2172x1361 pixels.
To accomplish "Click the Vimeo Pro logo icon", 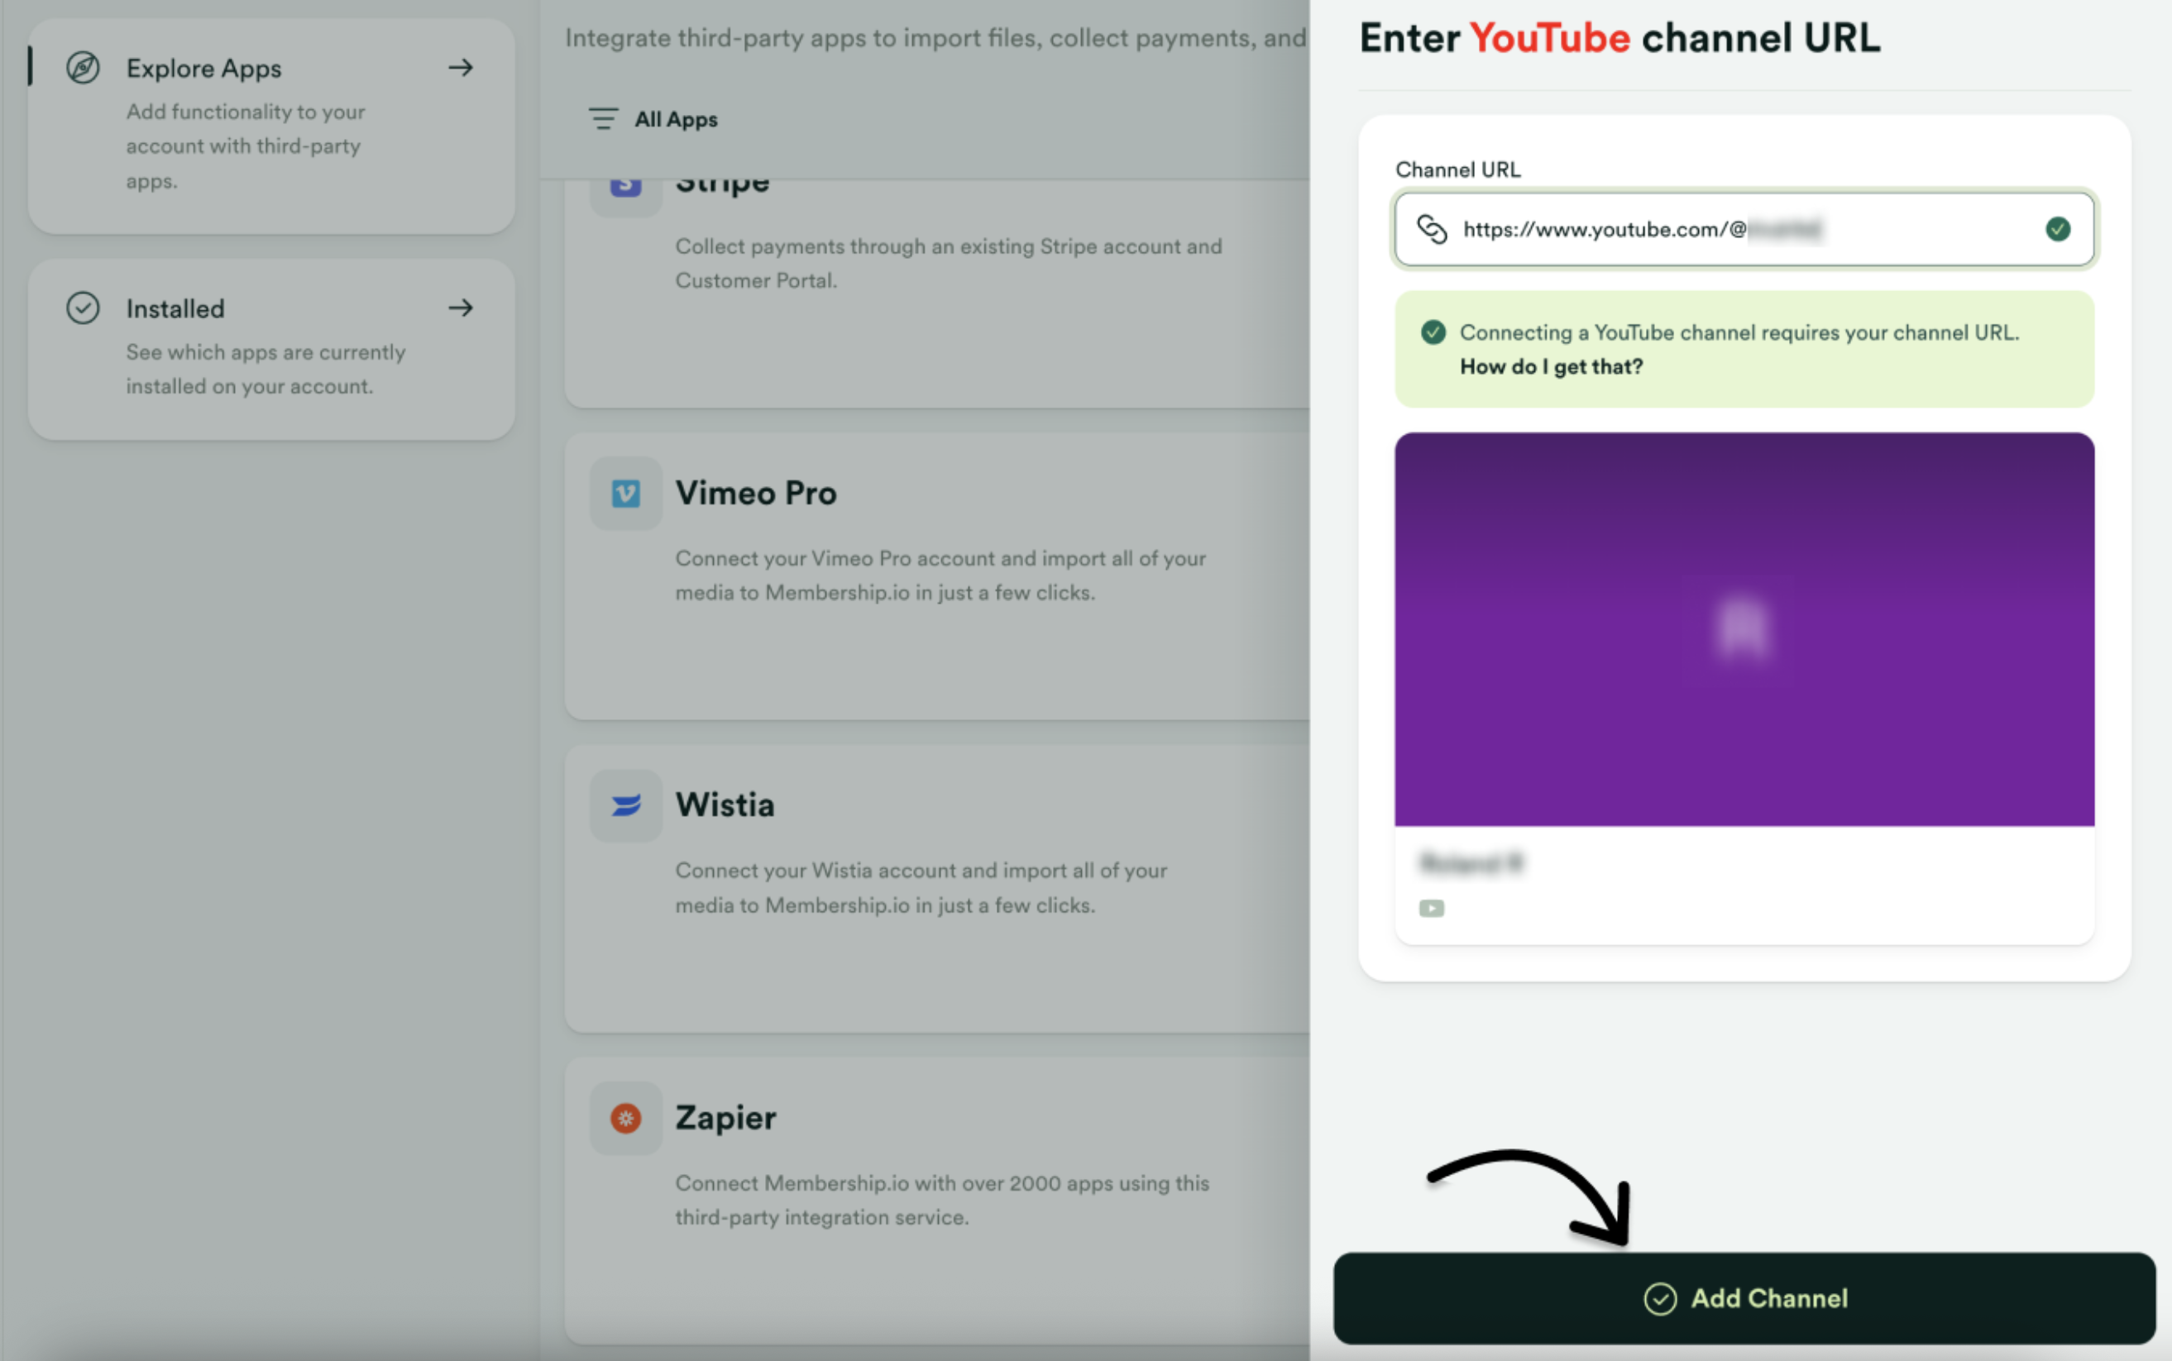I will [625, 494].
